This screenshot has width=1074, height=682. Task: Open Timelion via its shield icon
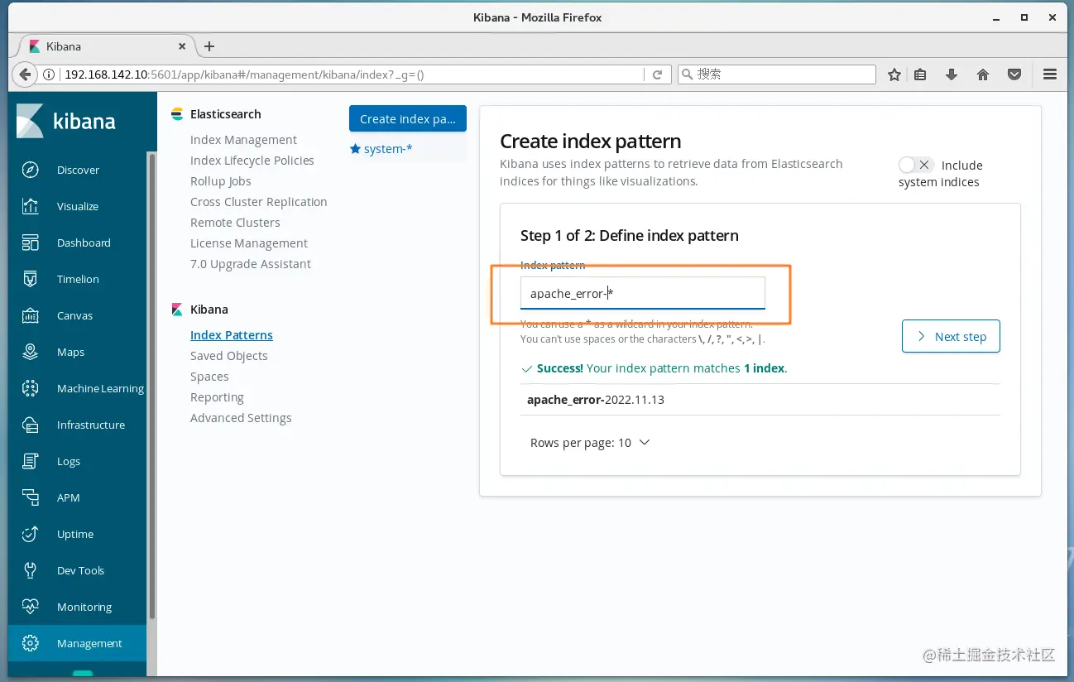[x=31, y=279]
